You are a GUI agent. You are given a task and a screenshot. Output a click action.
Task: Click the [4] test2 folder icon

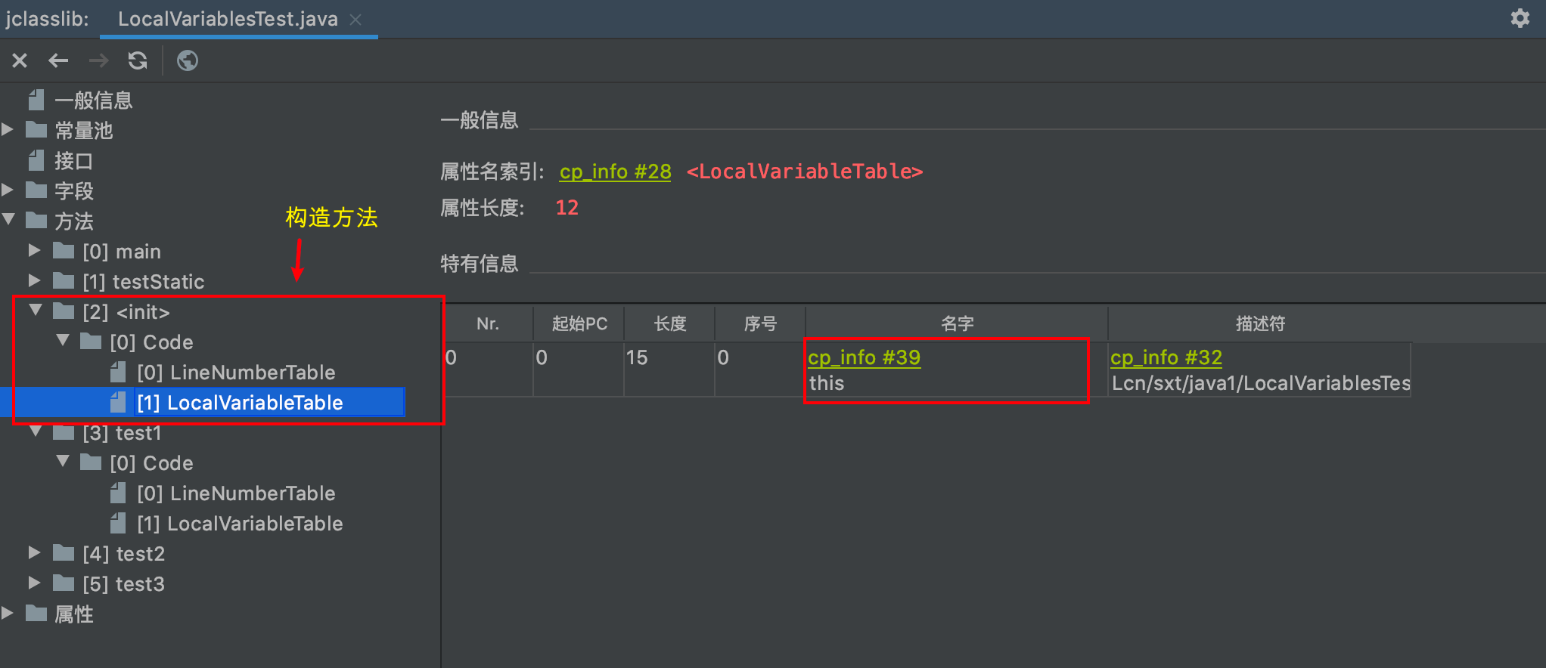point(64,552)
